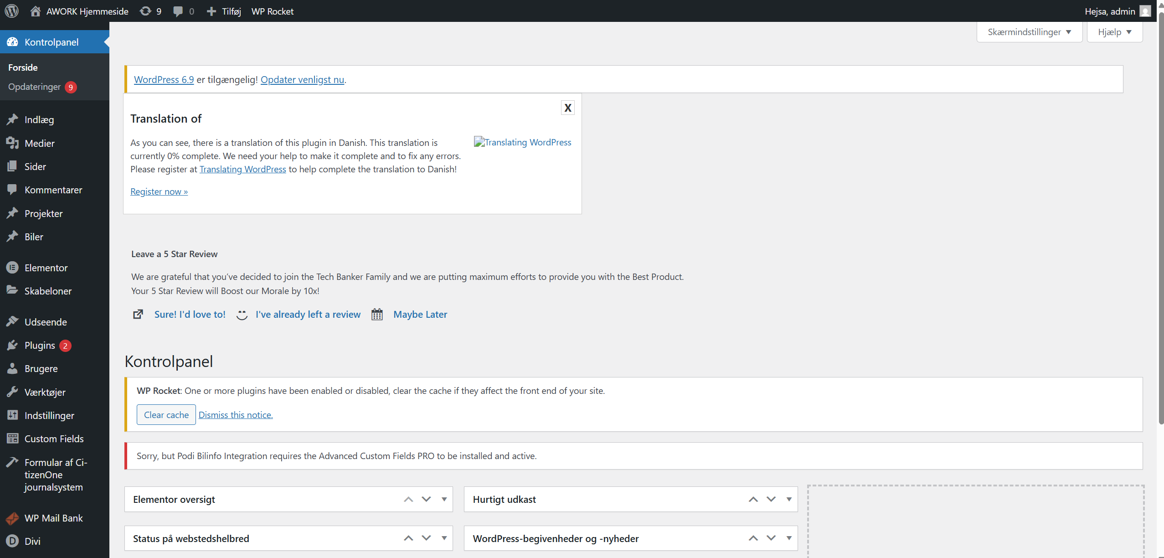The height and width of the screenshot is (558, 1164).
Task: Click the comments bubble icon in toolbar
Action: point(178,11)
